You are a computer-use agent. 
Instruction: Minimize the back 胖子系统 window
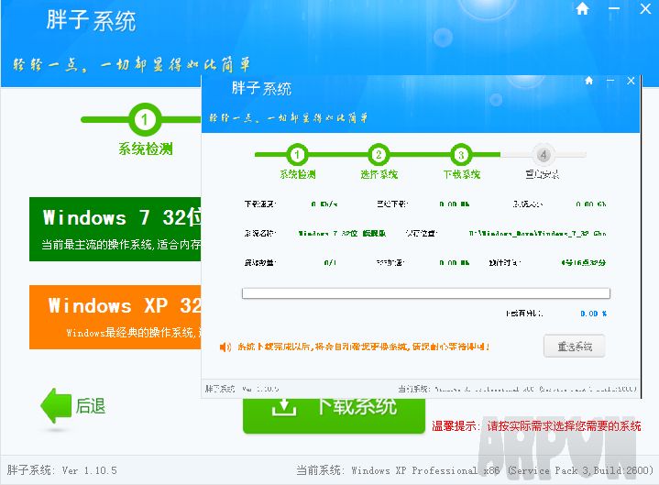pos(614,8)
